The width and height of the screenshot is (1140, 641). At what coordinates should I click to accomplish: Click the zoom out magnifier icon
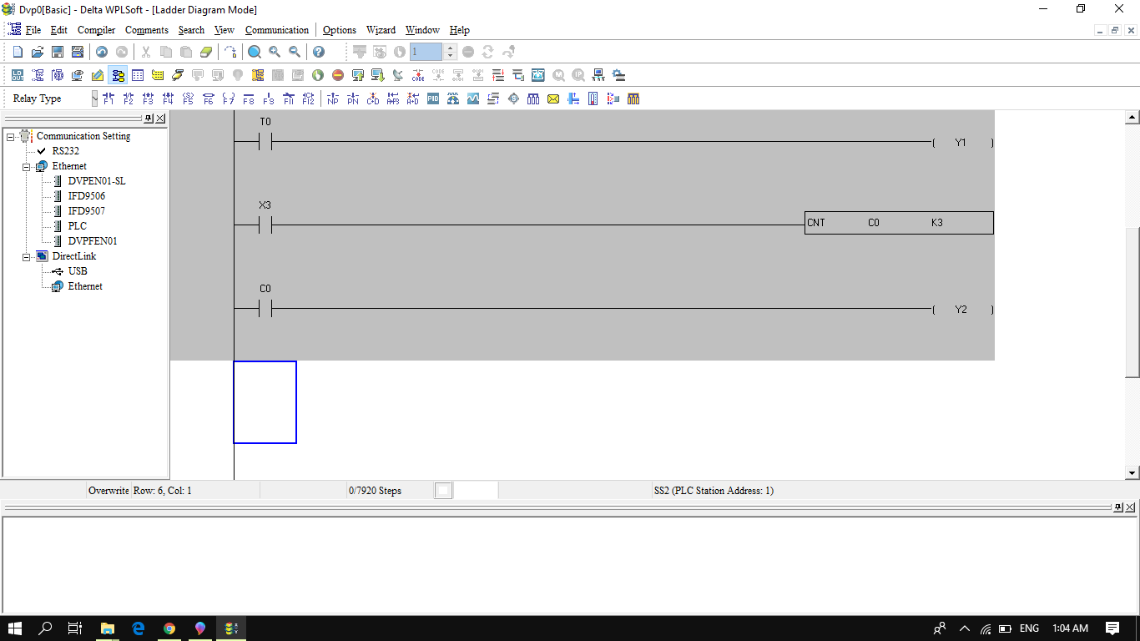pos(295,52)
